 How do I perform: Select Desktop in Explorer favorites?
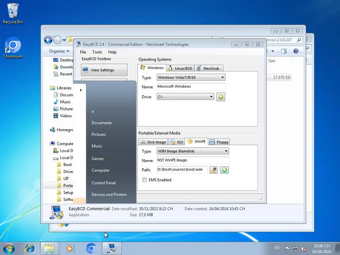pos(63,60)
